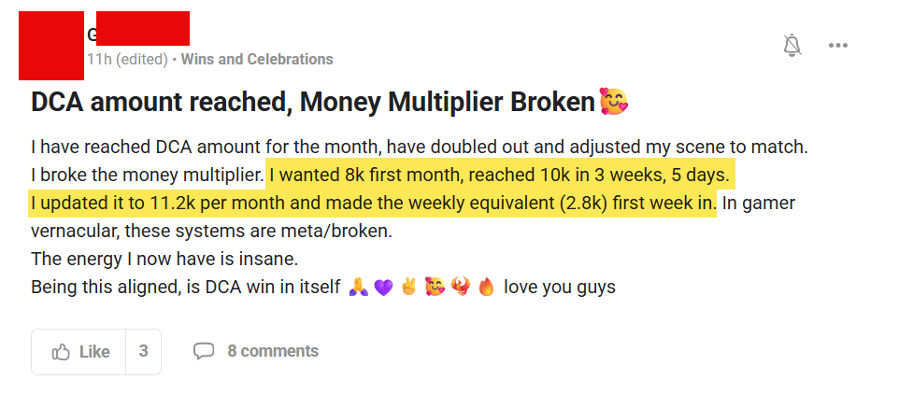This screenshot has height=394, width=899.
Task: Click the author's profile avatar
Action: [x=51, y=45]
